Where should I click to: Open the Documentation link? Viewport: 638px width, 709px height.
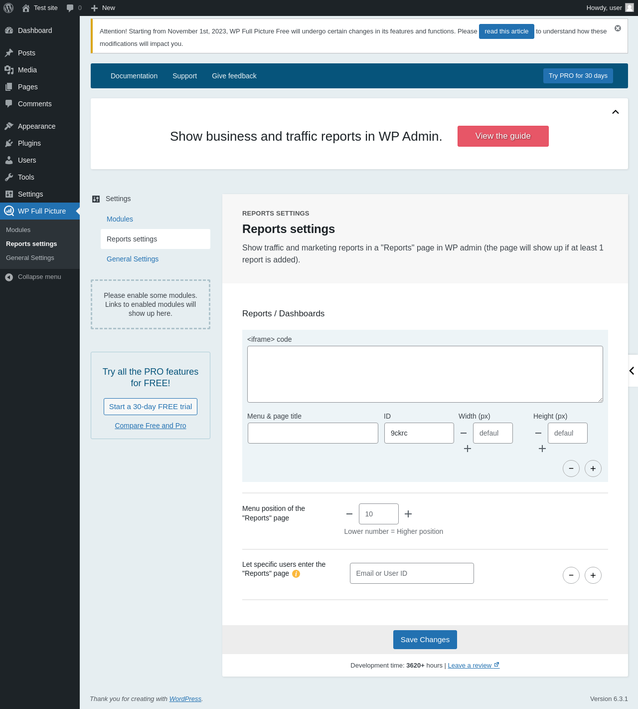(134, 76)
